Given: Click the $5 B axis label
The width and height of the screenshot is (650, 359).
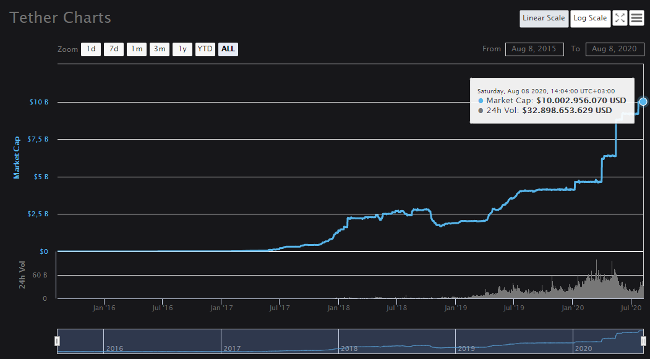Looking at the screenshot, I should tap(41, 177).
